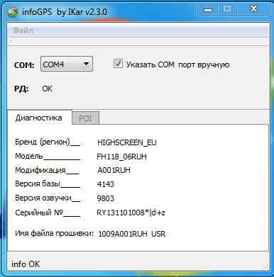Screen dimensions: 274x277
Task: Select the Диагностика tab
Action: (x=39, y=118)
